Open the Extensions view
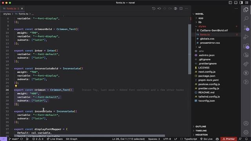The width and height of the screenshot is (251, 141). coord(246,46)
